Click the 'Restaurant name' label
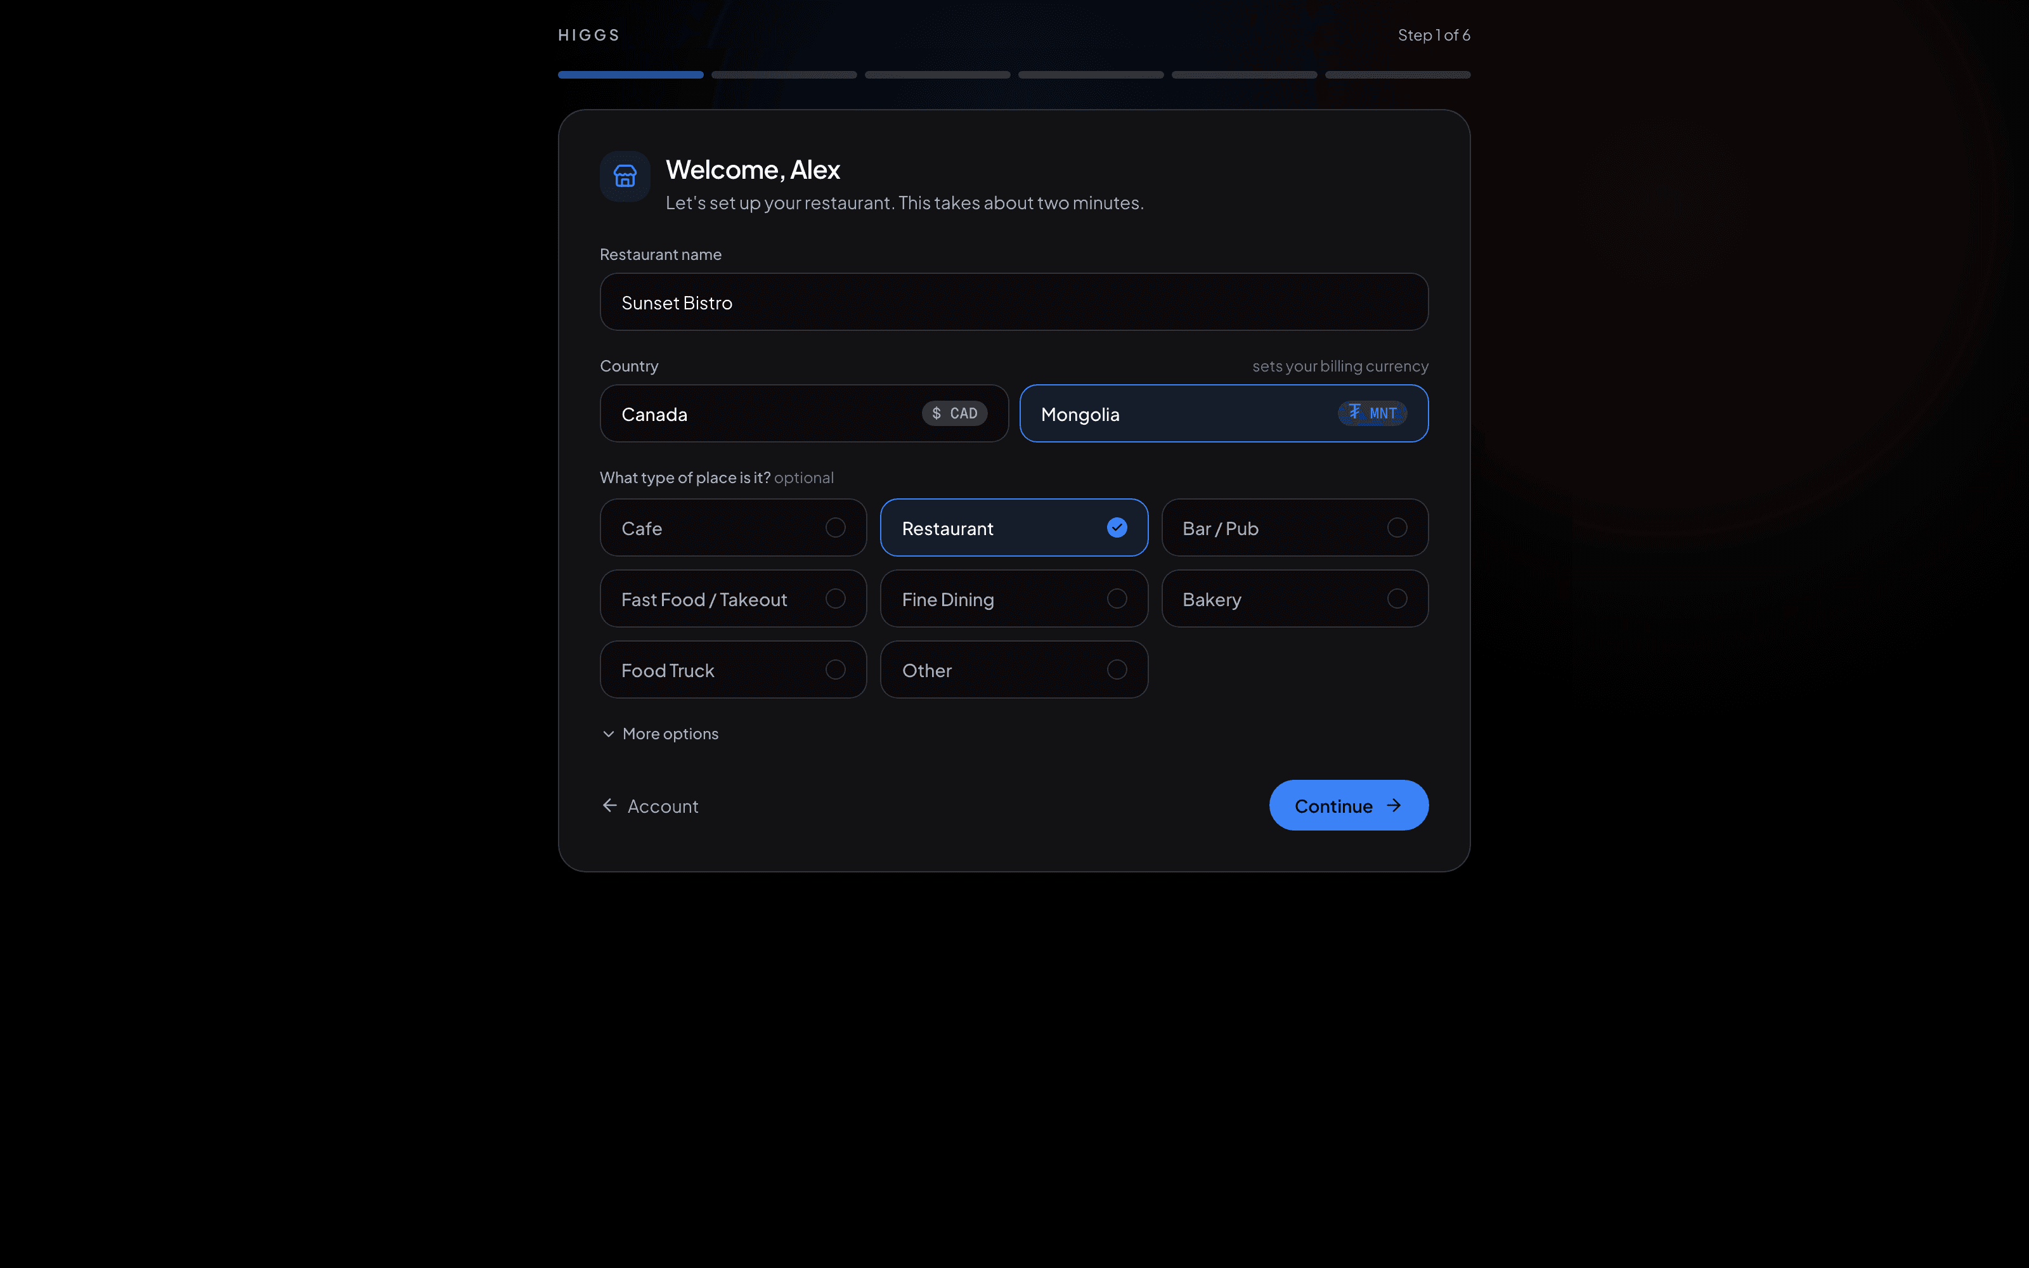 [x=661, y=254]
